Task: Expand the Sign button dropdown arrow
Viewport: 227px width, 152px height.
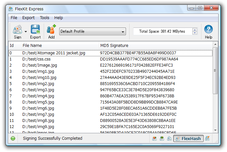Action: click(26, 32)
